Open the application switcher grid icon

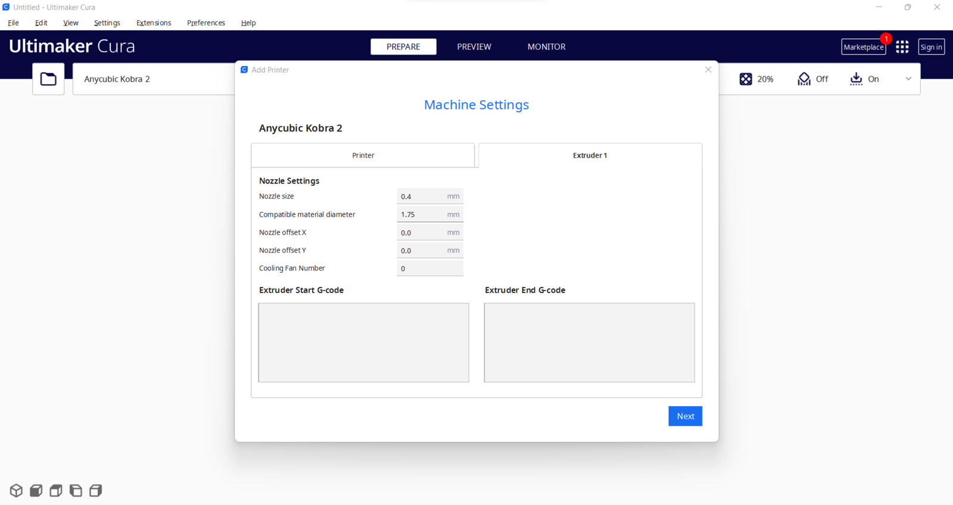pos(902,47)
